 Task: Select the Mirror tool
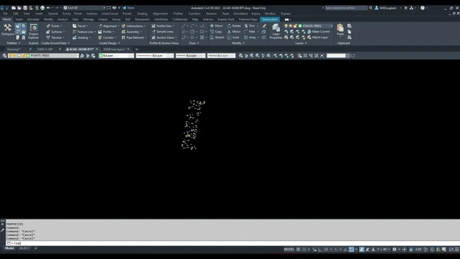click(x=234, y=32)
